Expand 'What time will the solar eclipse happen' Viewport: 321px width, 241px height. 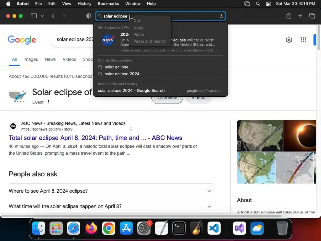pyautogui.click(x=111, y=206)
